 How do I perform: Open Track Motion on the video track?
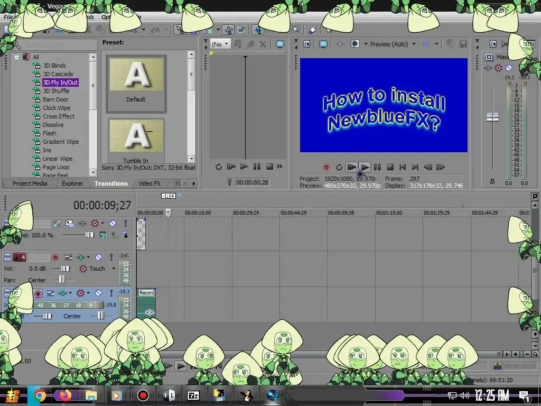tap(69, 224)
